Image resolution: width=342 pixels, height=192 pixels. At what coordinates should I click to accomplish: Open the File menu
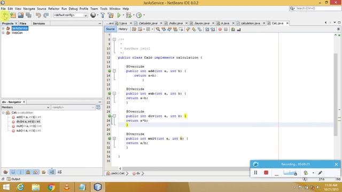(3, 9)
